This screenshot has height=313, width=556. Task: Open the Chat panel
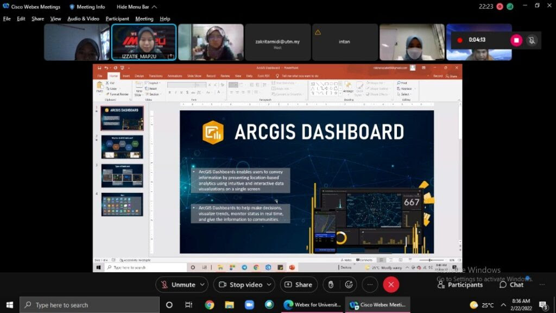[x=511, y=285]
